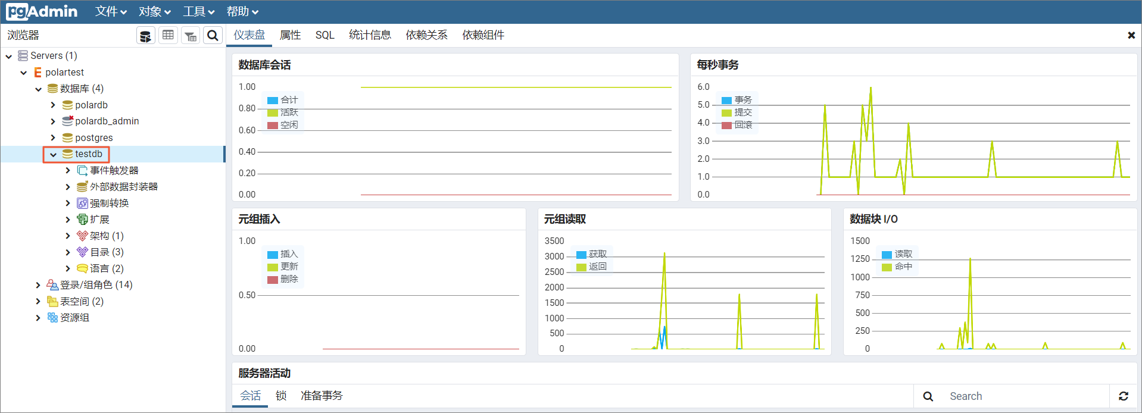Open the Query Tool database icon in browser toolbar

(146, 36)
